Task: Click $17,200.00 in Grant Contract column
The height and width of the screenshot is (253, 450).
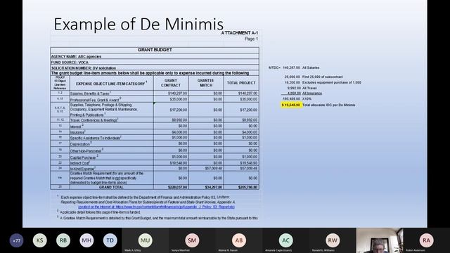Action: (179, 110)
